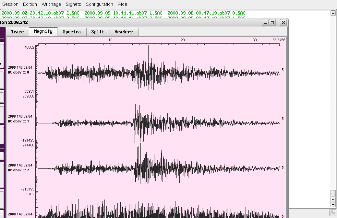Viewport: 337px width, 218px height.
Task: Click the ob07 C: 1 waveform trace
Action: (159, 123)
